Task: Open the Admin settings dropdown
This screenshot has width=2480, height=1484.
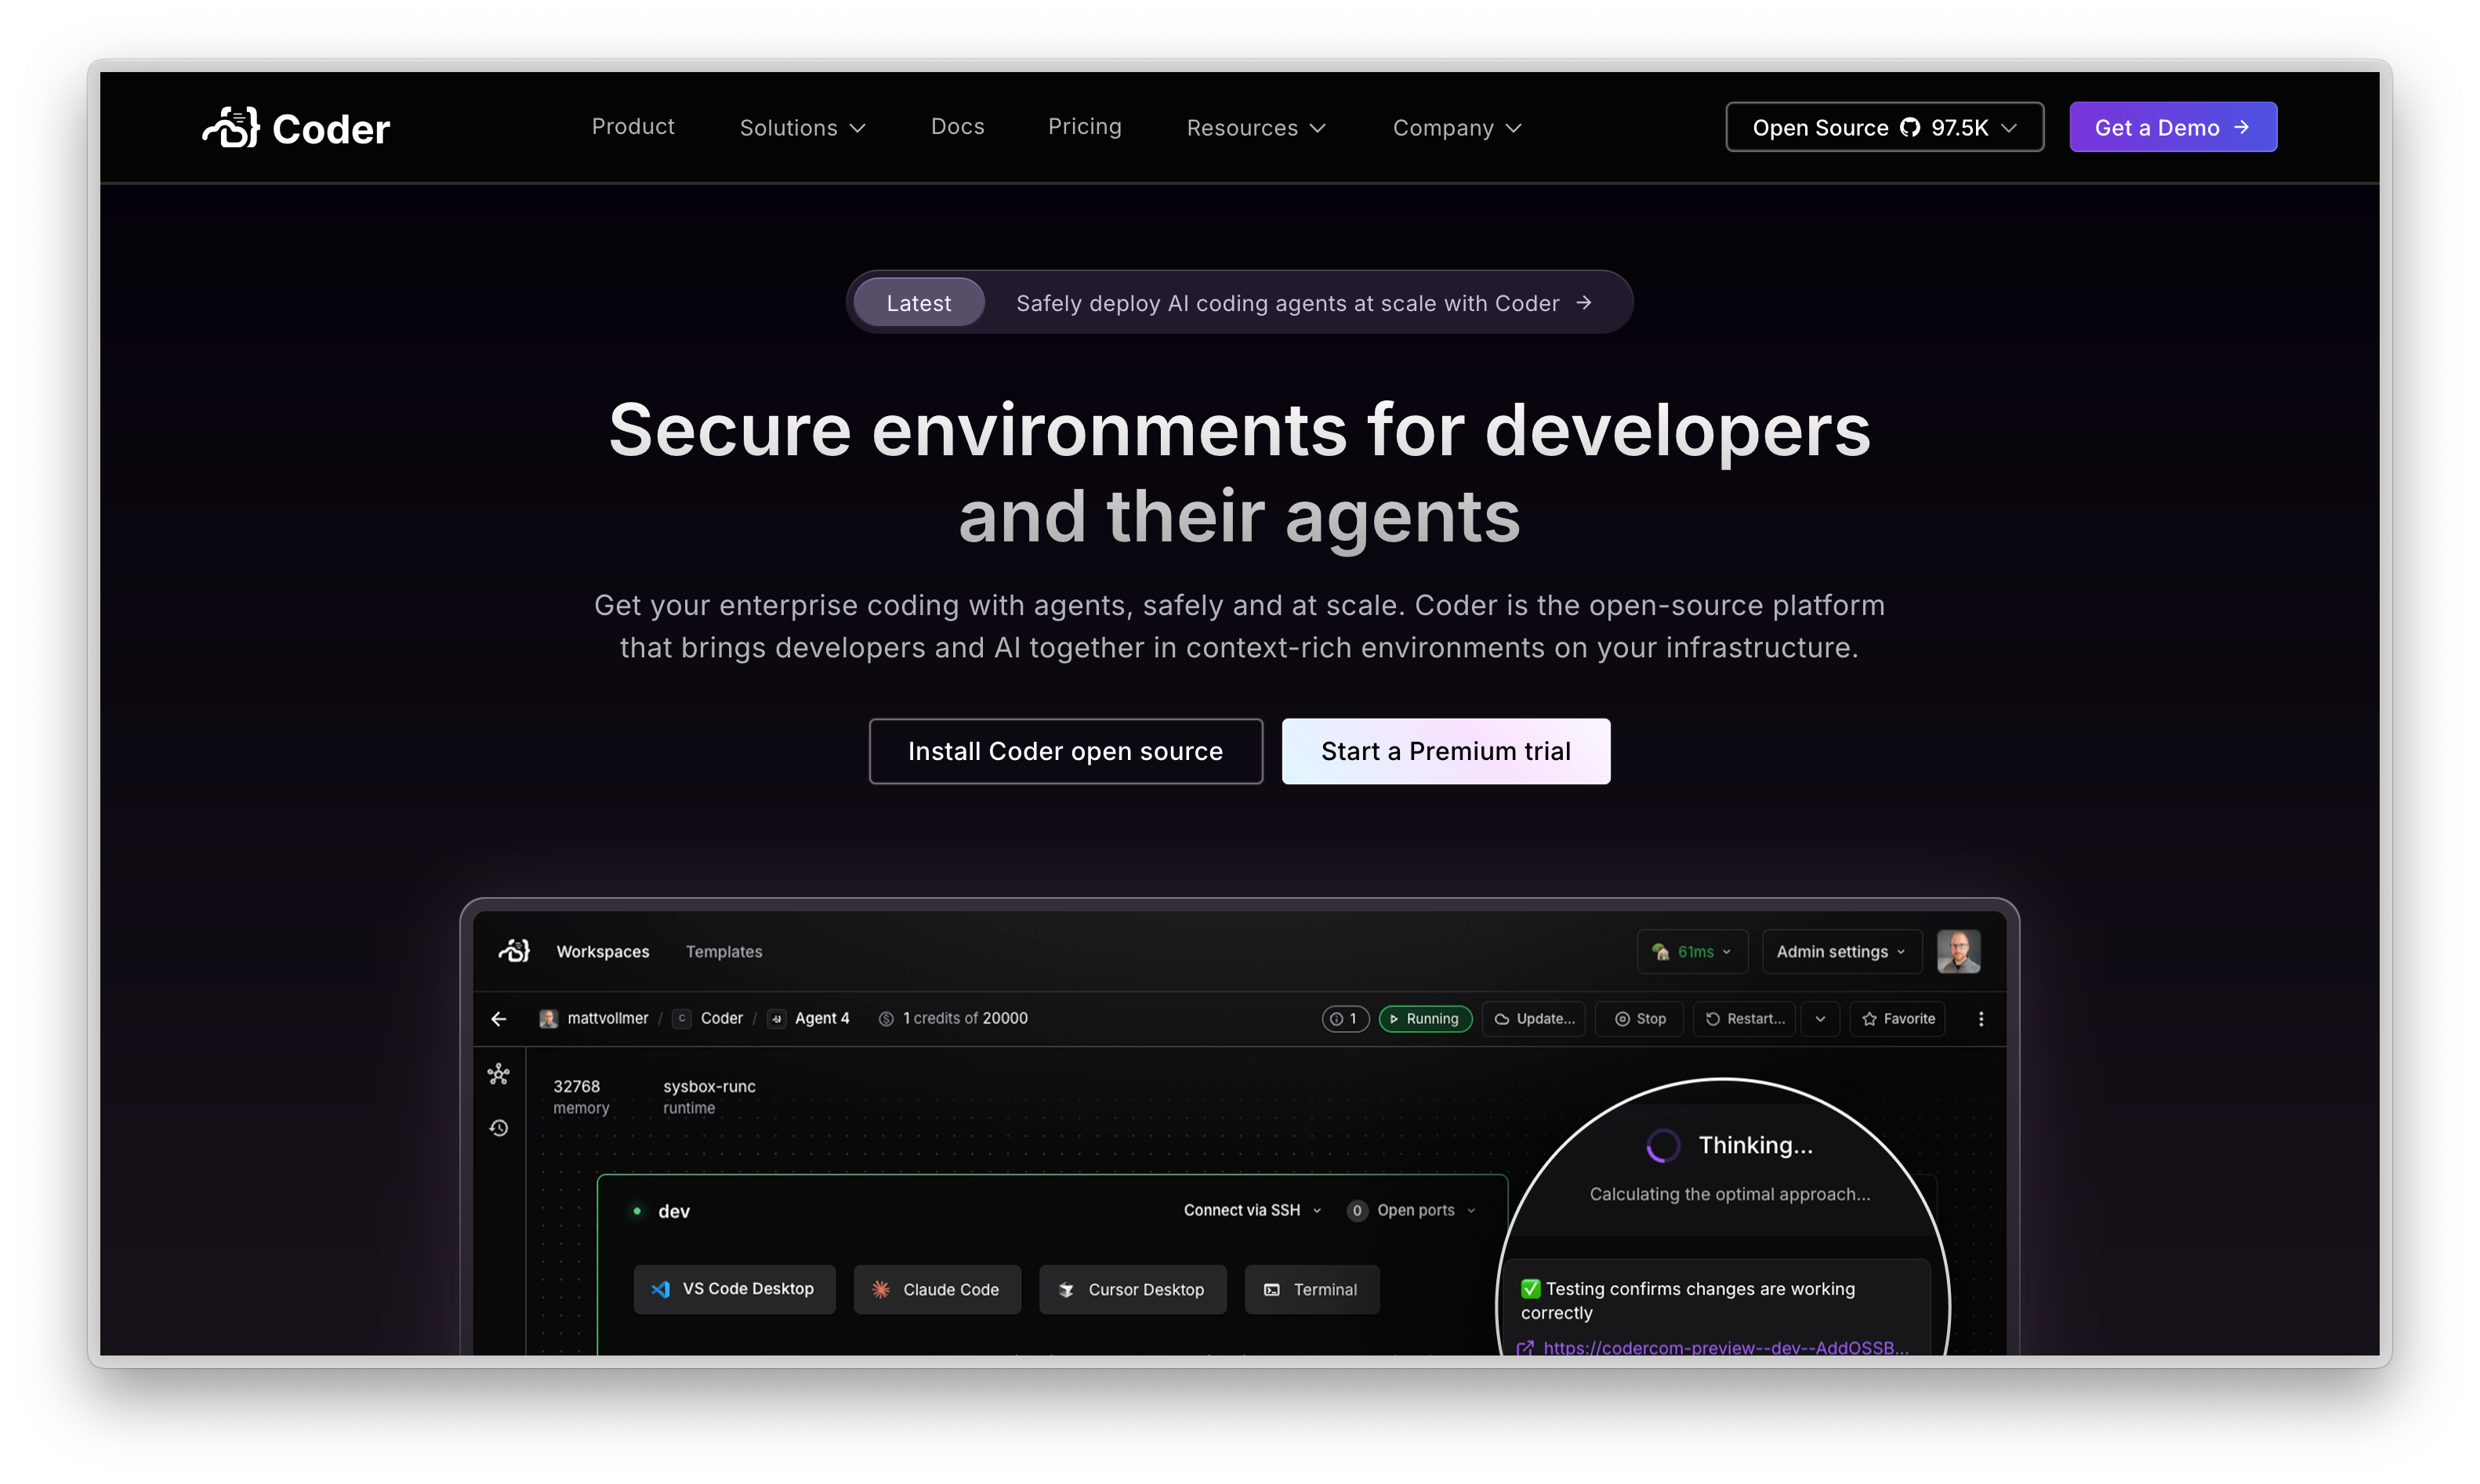Action: click(x=1840, y=952)
